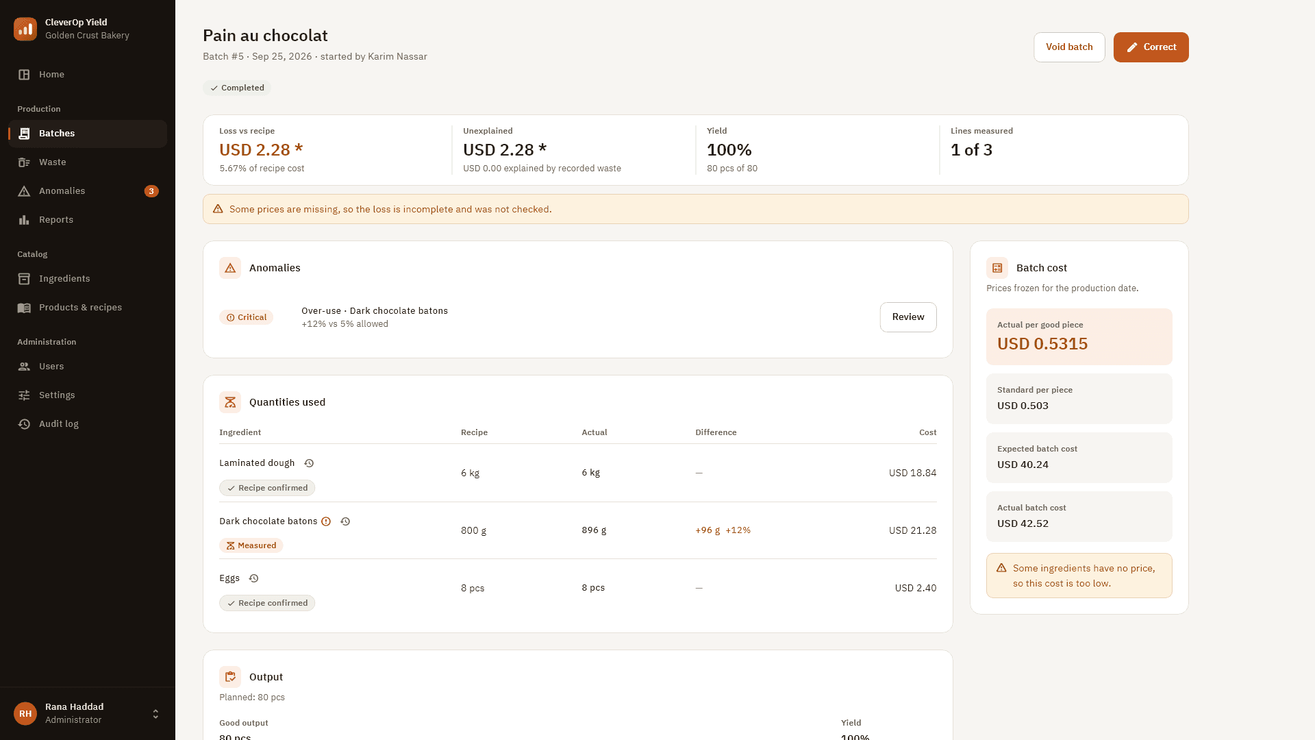
Task: Click the Anomalies count badge 3
Action: [x=151, y=191]
